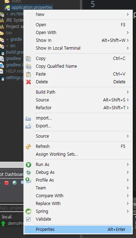The height and width of the screenshot is (238, 136).
Task: Expand the Refactor submenu arrow
Action: 127,108
